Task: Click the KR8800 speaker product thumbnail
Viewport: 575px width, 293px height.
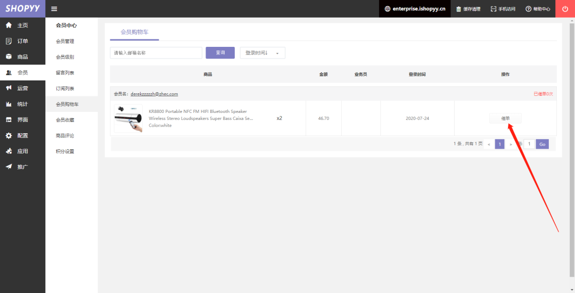Action: [128, 118]
